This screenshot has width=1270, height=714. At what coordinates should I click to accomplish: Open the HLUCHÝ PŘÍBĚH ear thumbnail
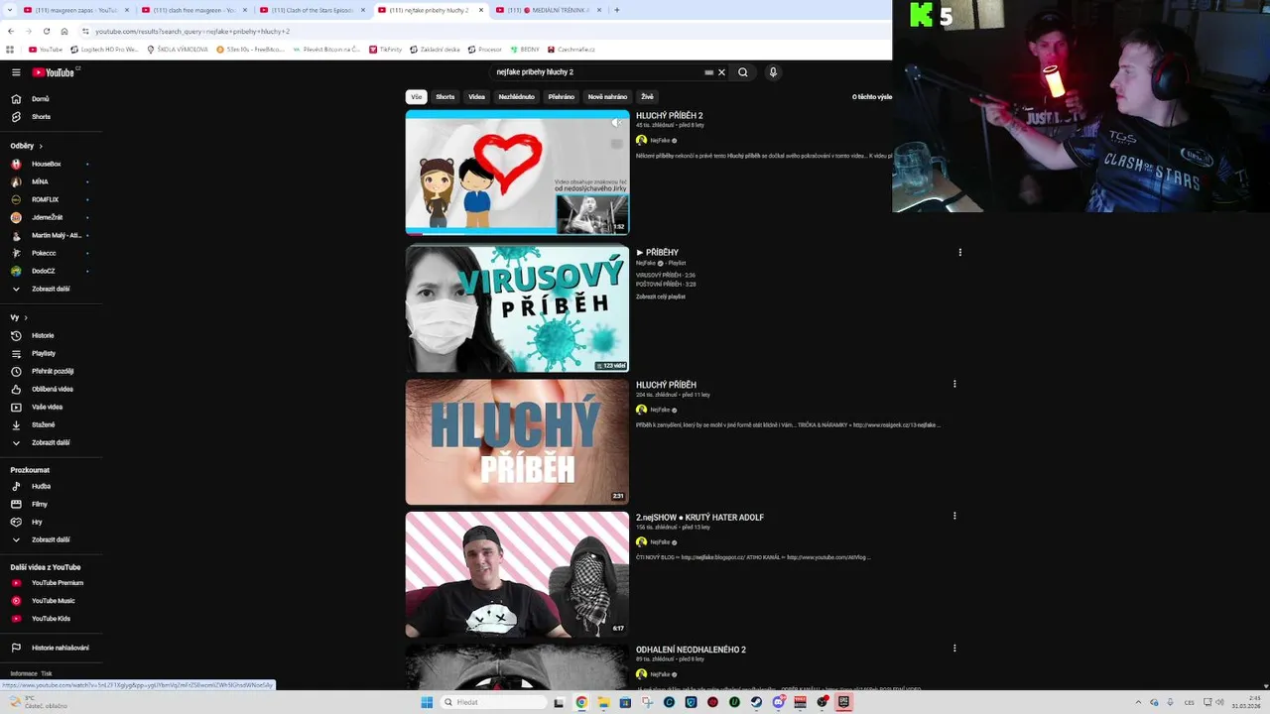tap(517, 441)
